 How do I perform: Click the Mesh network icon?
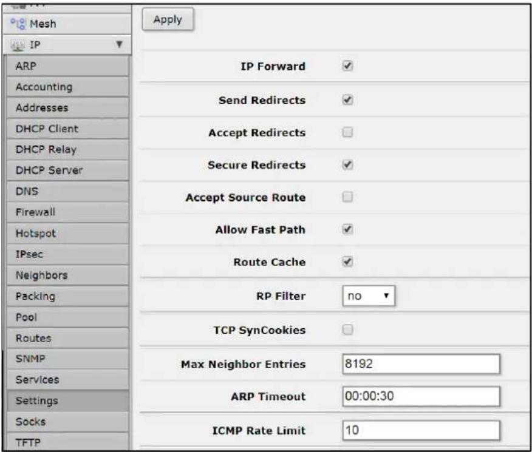(x=18, y=24)
